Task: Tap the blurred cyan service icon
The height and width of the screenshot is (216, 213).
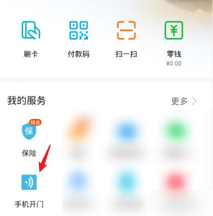Action: [x=127, y=181]
